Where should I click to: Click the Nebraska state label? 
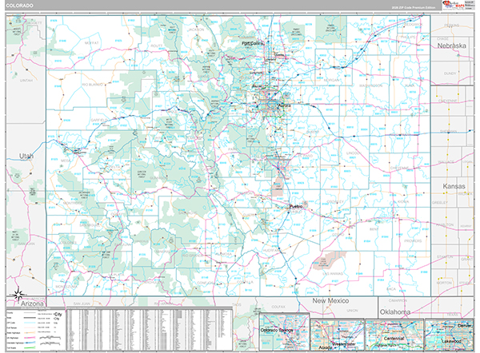click(x=451, y=46)
